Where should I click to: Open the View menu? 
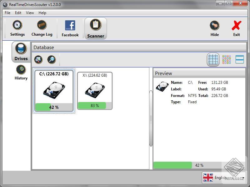click(x=30, y=13)
